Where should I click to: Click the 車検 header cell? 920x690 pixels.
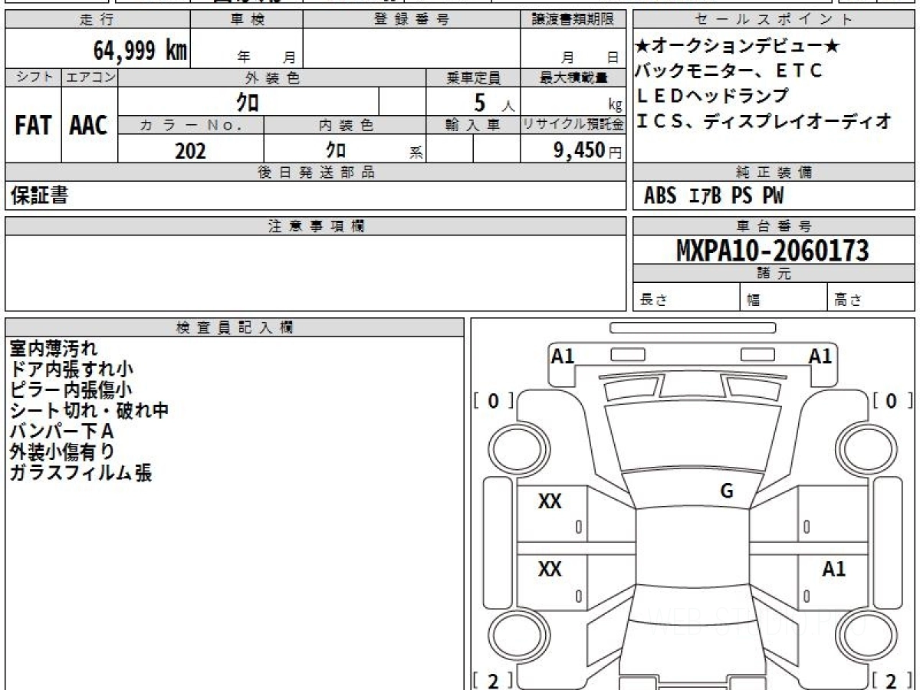click(x=247, y=20)
